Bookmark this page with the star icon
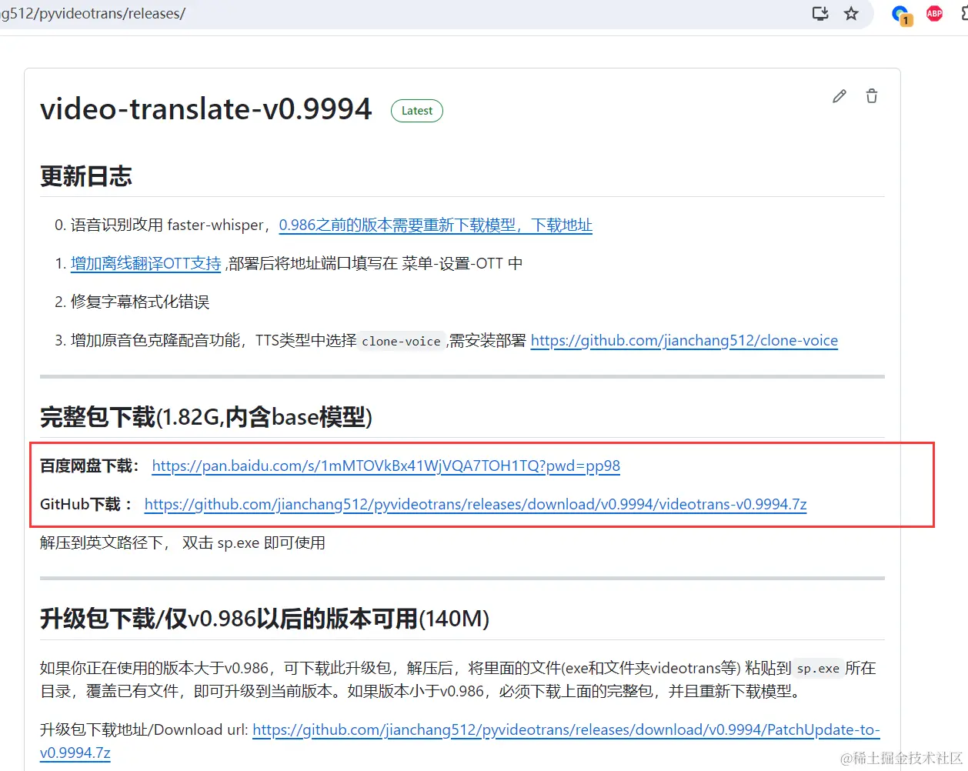 (851, 13)
